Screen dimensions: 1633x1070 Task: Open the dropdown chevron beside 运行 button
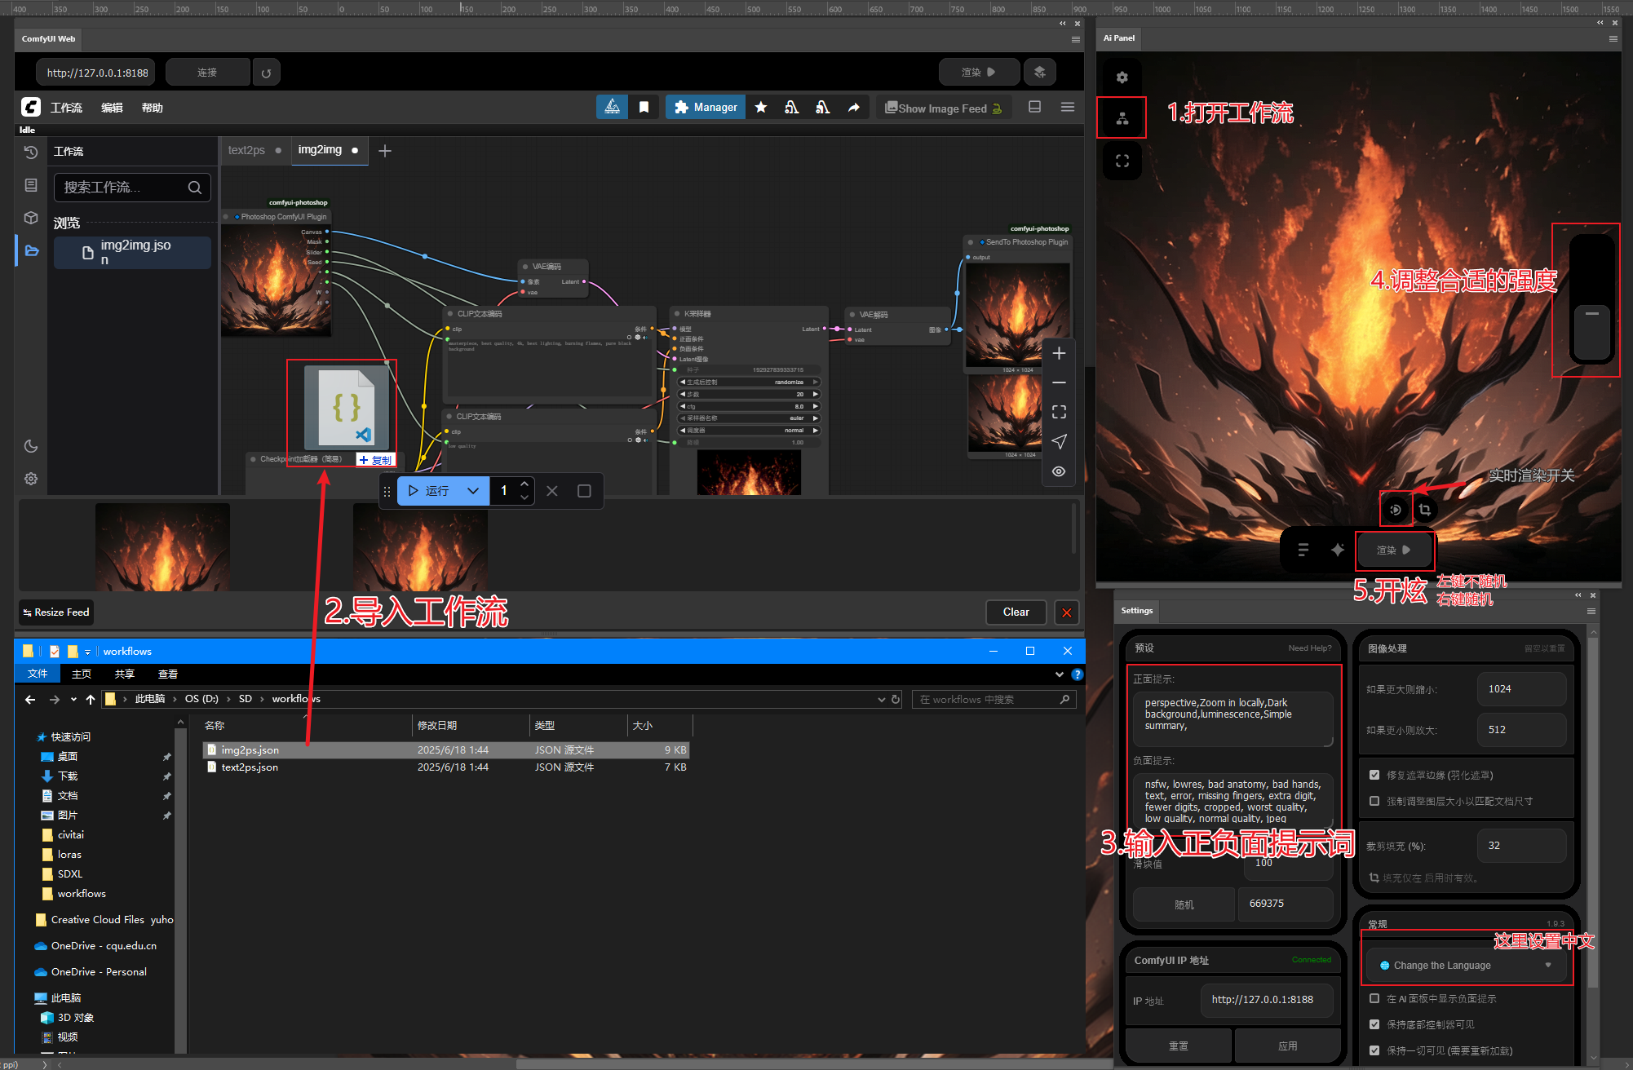tap(473, 491)
